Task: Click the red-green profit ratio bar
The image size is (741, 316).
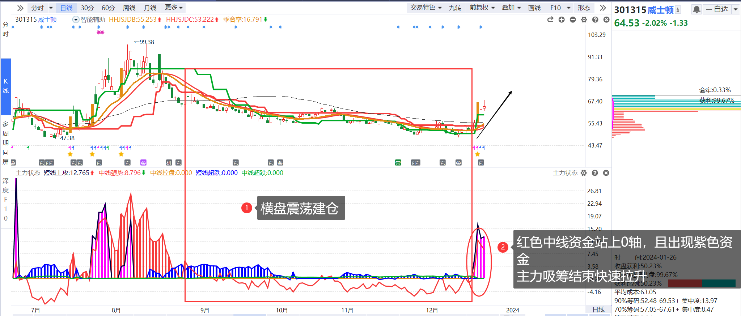Action: click(x=702, y=283)
